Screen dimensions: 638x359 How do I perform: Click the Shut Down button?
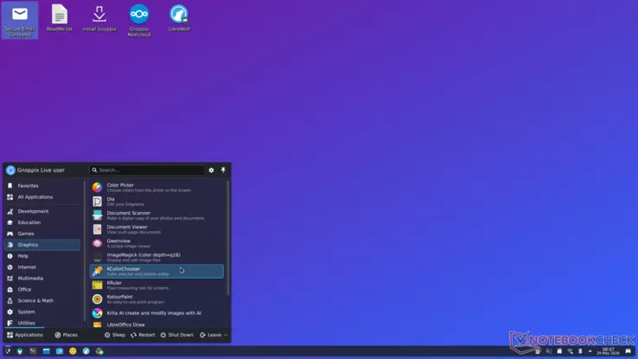(x=176, y=335)
